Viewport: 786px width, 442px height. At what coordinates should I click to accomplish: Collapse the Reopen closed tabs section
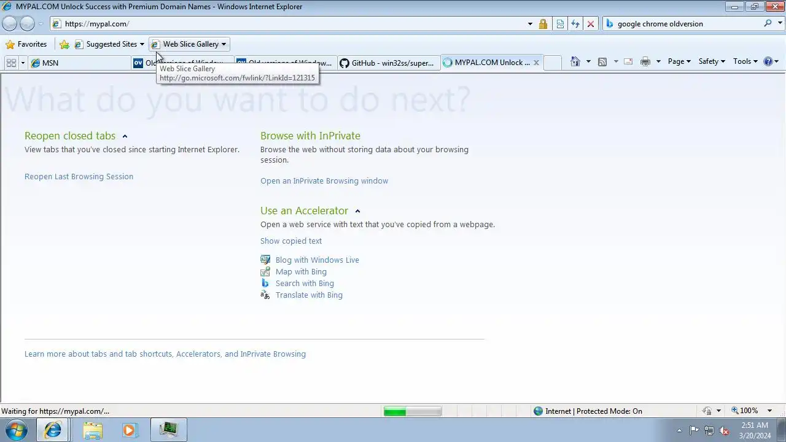pyautogui.click(x=125, y=136)
